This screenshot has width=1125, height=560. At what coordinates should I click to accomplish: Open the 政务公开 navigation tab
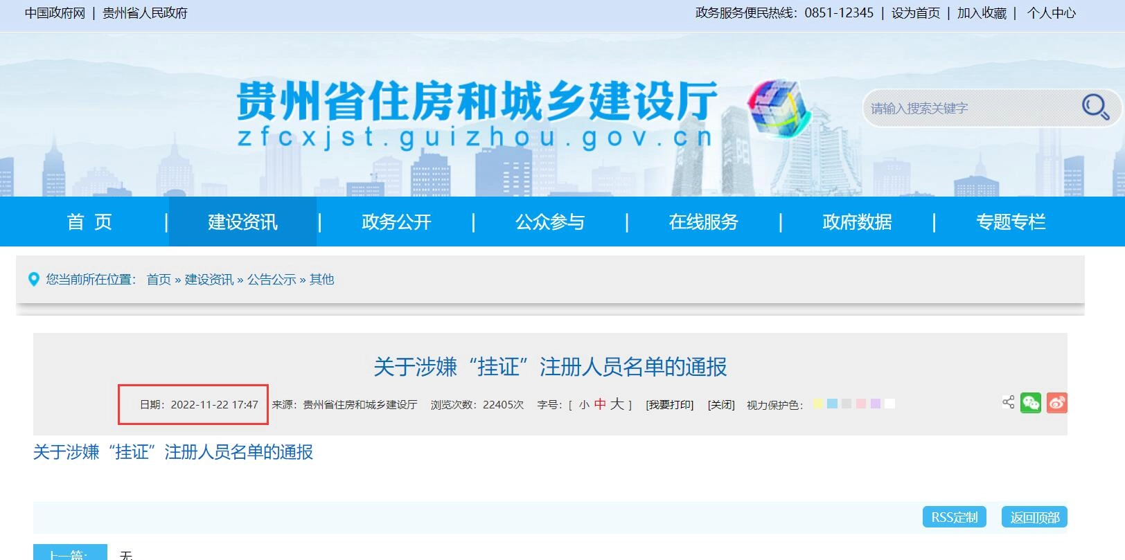point(396,222)
